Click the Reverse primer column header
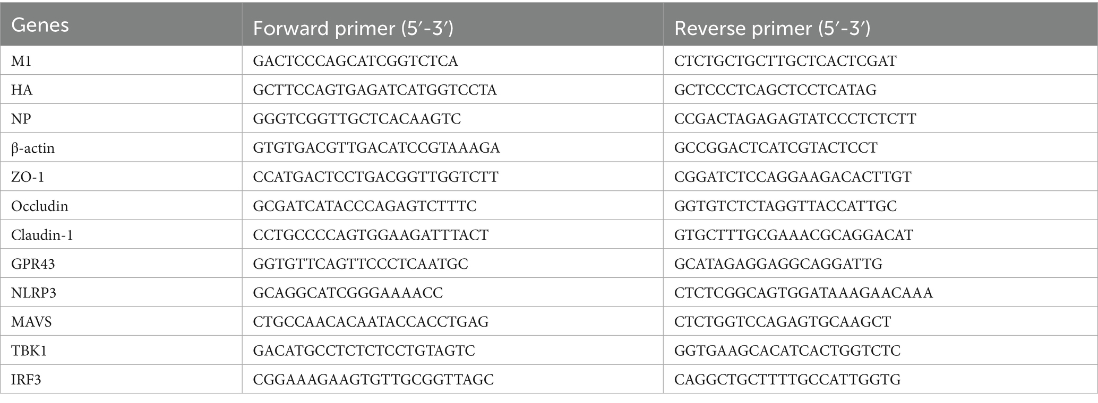 (773, 29)
